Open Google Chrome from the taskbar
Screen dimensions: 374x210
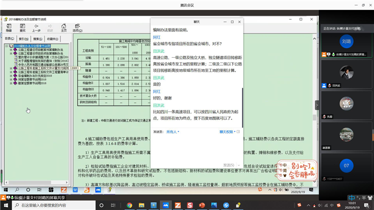(x=129, y=205)
